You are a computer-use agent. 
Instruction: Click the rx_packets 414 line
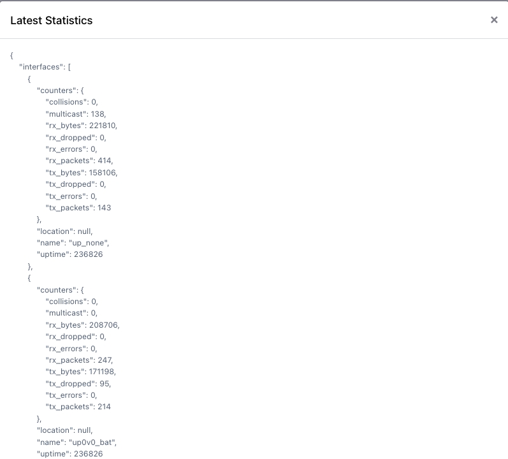tap(80, 161)
